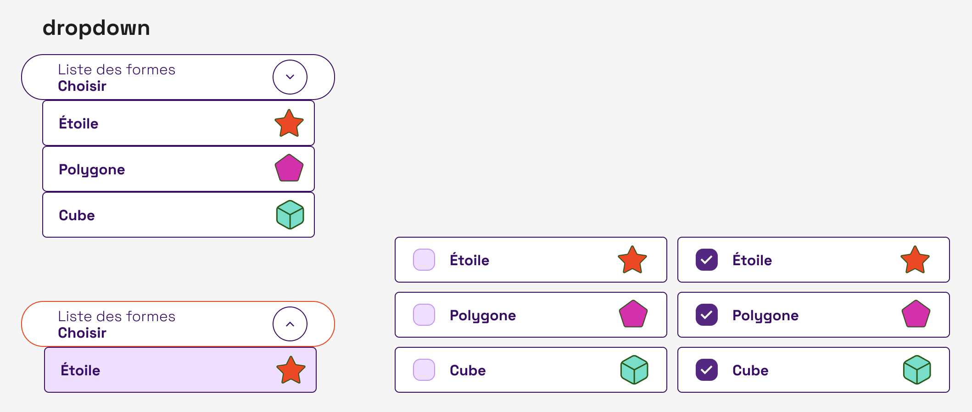Click the pentagon icon in the checked Polygone row
This screenshot has height=412, width=972.
click(x=916, y=314)
